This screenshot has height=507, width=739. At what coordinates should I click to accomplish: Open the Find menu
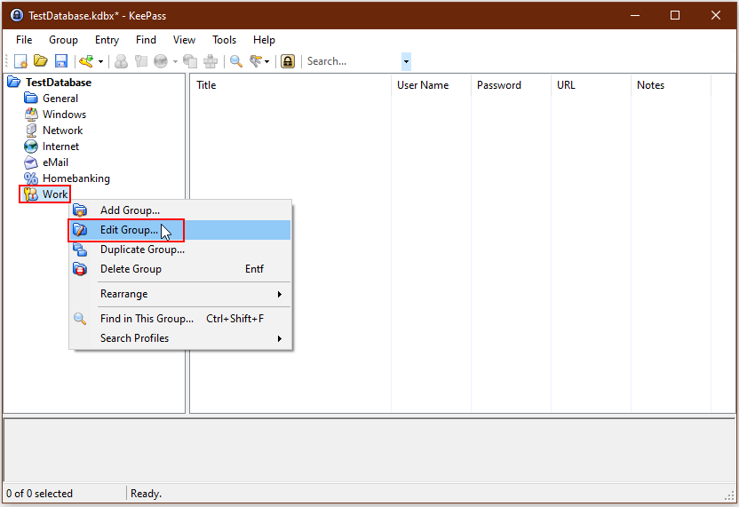146,40
